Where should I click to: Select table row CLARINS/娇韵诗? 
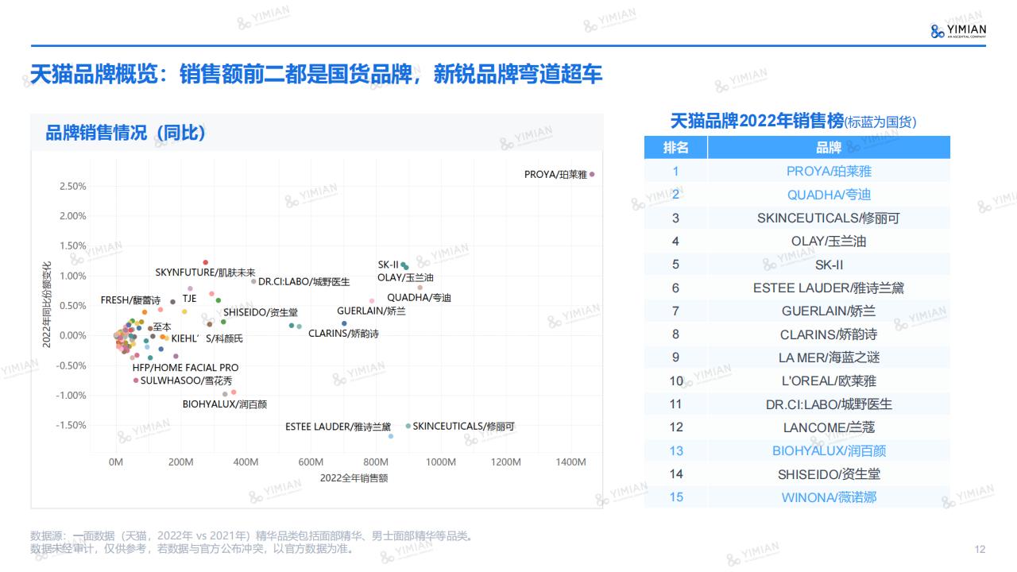pyautogui.click(x=797, y=334)
